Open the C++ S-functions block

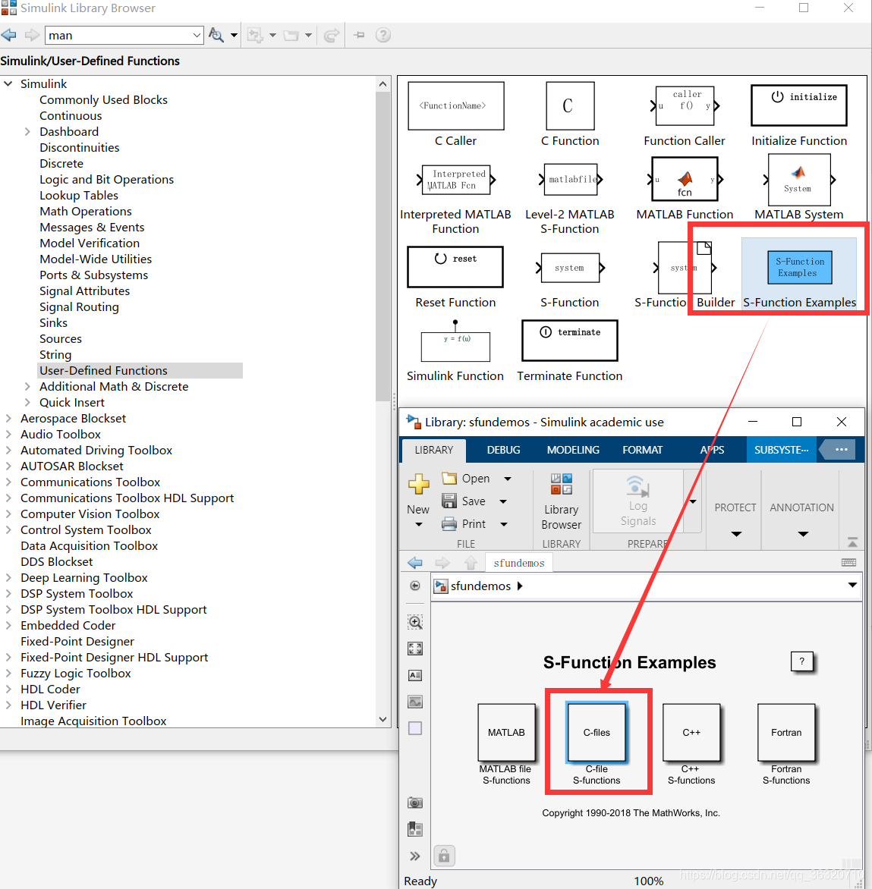691,733
